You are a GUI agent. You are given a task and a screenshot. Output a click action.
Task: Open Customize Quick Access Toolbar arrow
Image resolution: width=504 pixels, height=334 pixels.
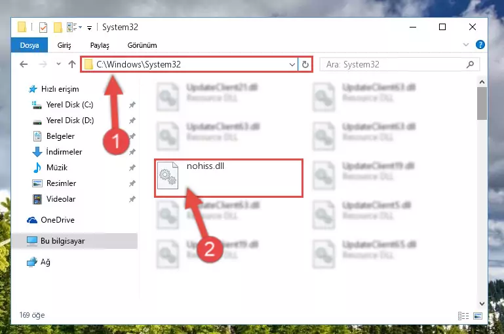[89, 28]
